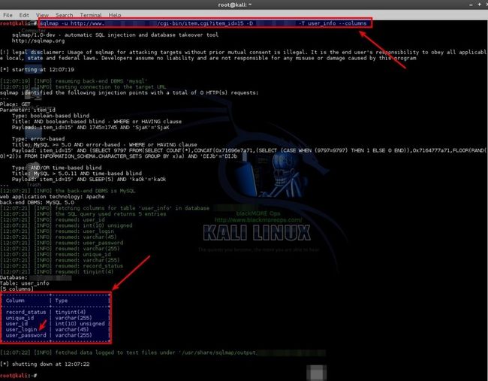Click the 'Parameter: item_id' line
The height and width of the screenshot is (381, 488).
[28, 110]
